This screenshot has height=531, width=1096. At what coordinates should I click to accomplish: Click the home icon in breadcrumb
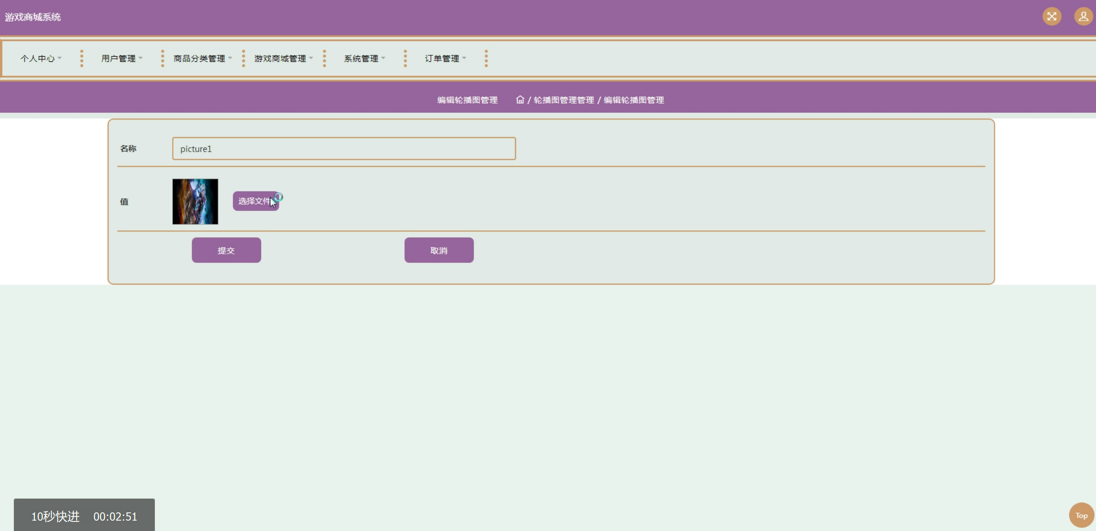(520, 100)
